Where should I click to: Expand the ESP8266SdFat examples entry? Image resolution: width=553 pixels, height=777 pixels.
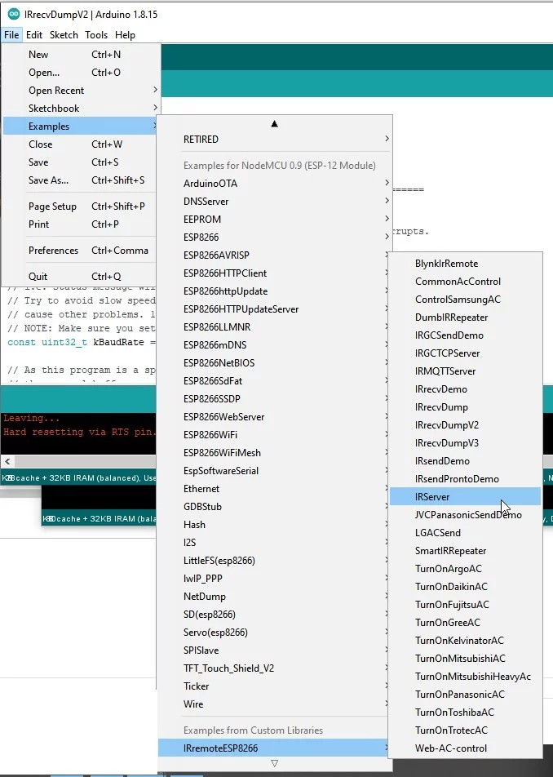click(274, 380)
